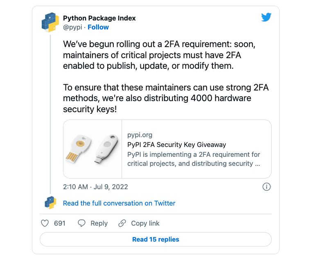This screenshot has height=260, width=318.
Task: Click the reply speech bubble icon
Action: [82, 223]
